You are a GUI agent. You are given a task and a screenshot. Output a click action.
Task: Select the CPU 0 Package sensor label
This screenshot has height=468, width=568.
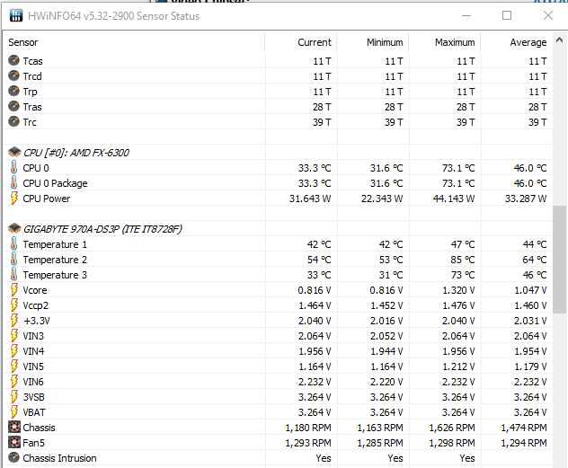click(55, 183)
